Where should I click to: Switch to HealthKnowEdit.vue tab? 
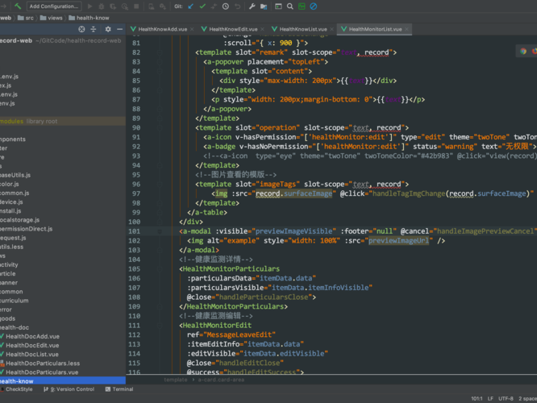click(x=233, y=29)
